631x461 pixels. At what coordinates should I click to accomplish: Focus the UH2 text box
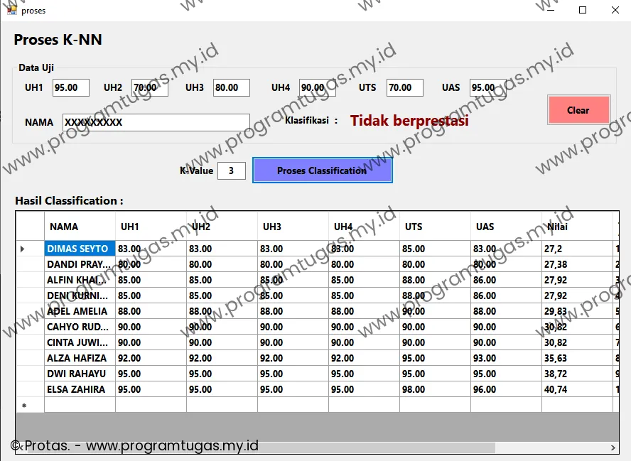[150, 87]
